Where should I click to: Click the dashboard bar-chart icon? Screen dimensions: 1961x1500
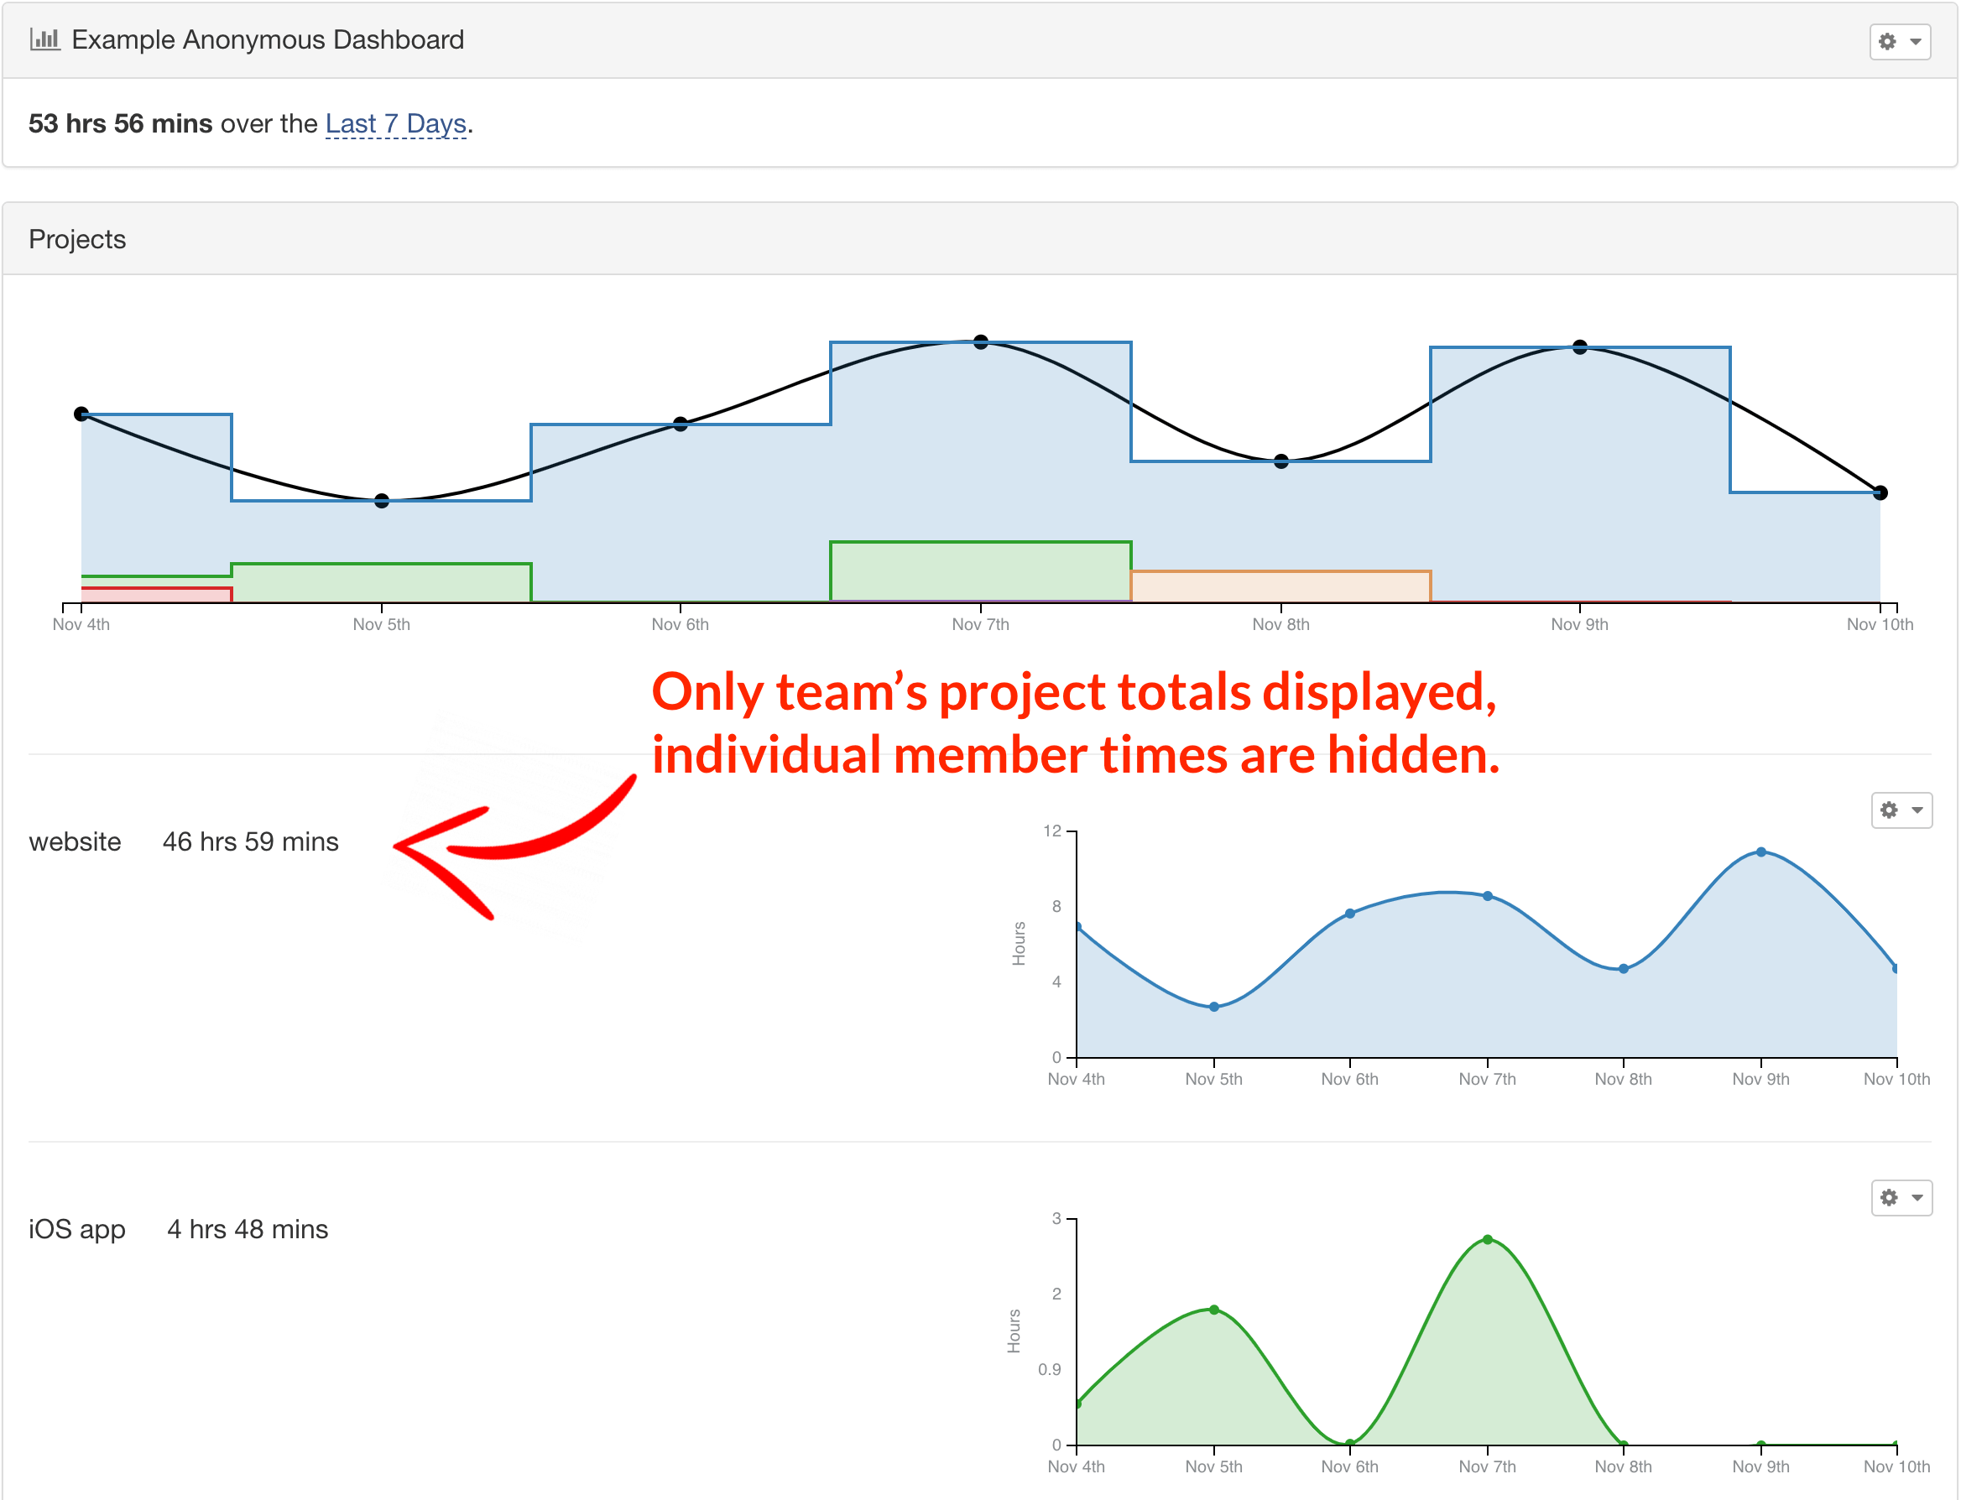44,39
